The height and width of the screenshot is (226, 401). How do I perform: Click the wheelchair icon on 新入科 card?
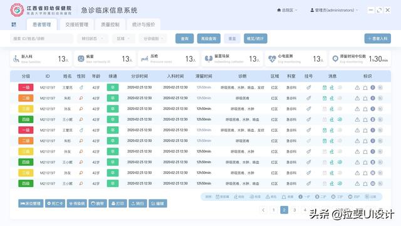pyautogui.click(x=16, y=59)
